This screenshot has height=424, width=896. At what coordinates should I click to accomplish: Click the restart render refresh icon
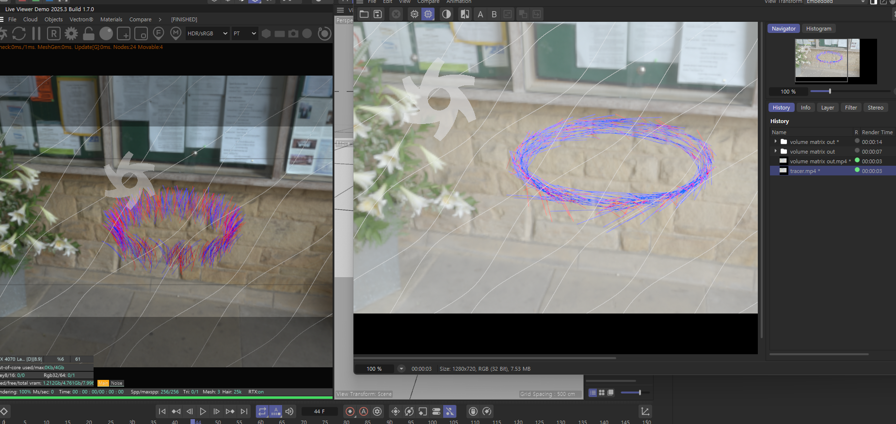click(19, 33)
